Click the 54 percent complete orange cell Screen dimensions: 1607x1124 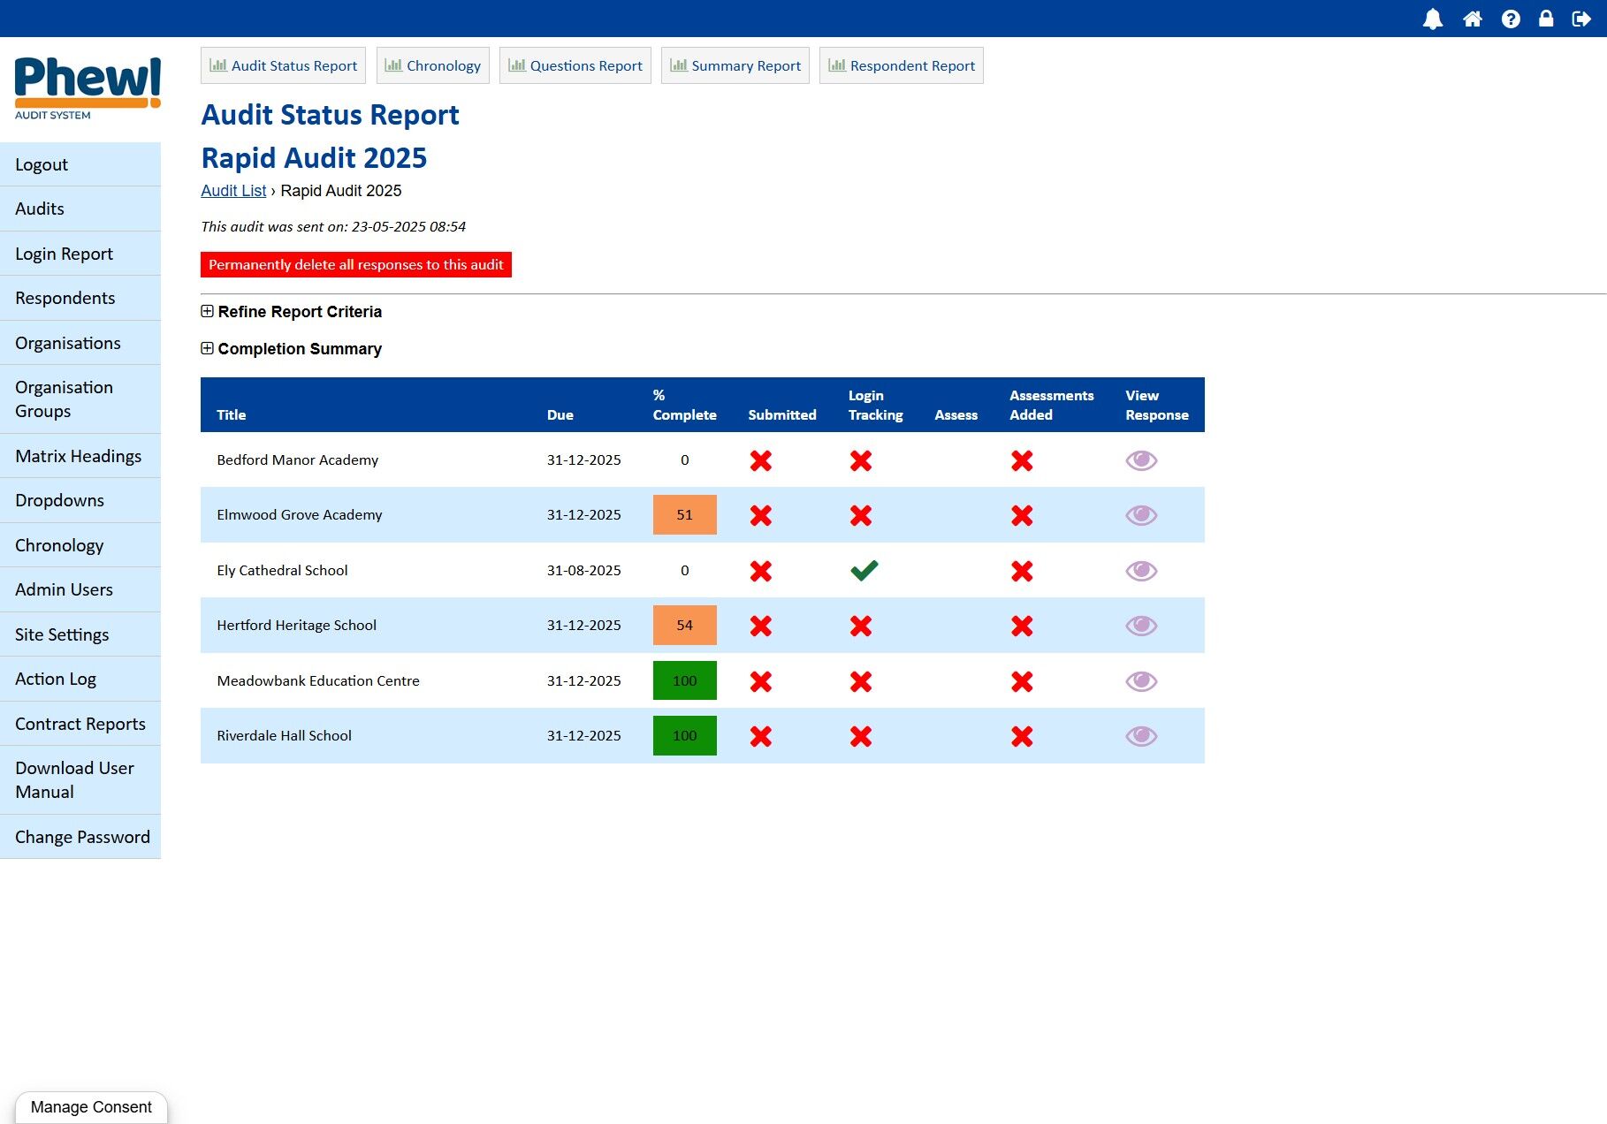(685, 626)
